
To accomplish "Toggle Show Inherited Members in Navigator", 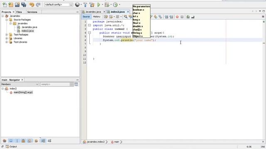I will (5, 141).
